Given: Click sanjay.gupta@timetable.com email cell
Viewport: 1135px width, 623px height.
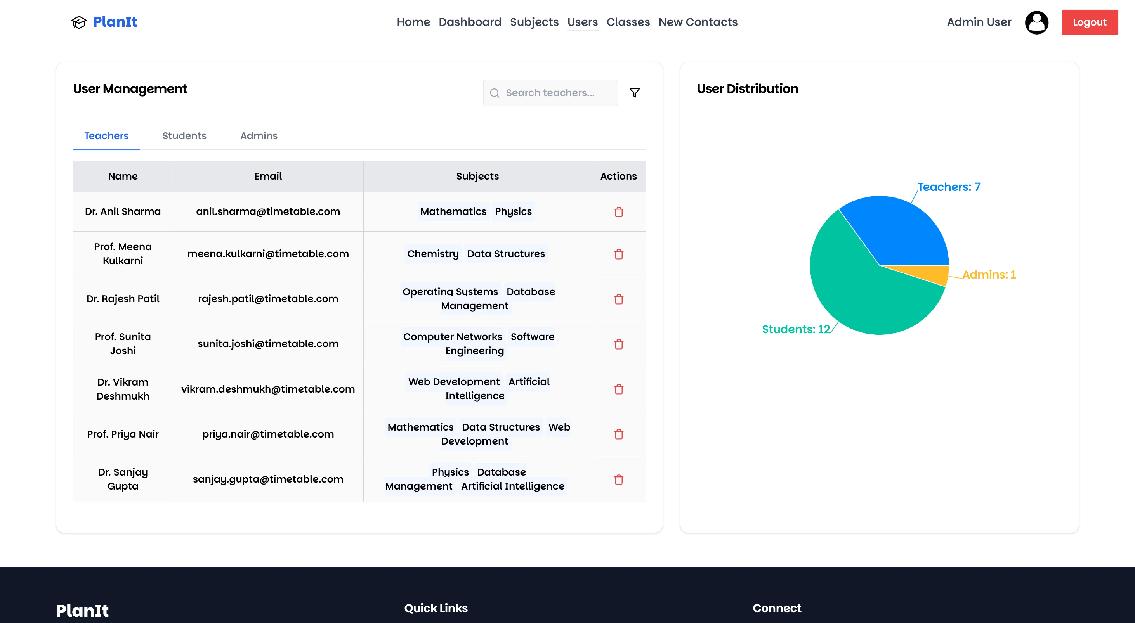Looking at the screenshot, I should point(268,479).
